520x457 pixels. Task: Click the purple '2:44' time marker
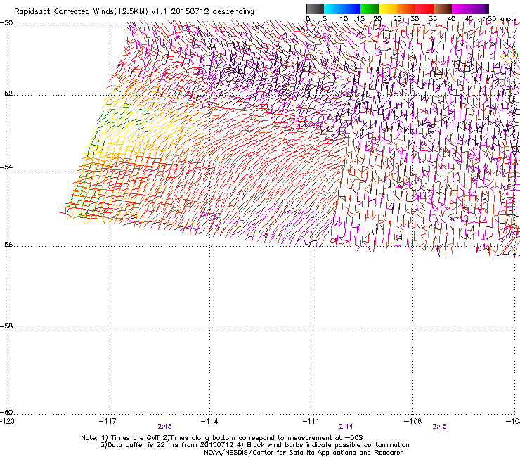[346, 427]
